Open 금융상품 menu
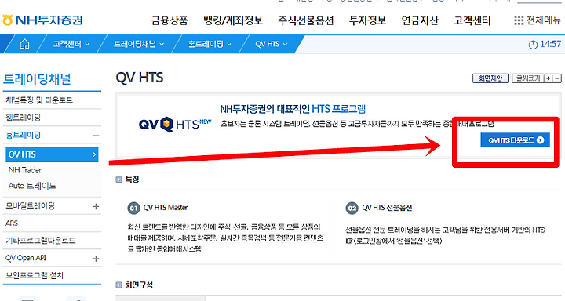Image resolution: width=565 pixels, height=301 pixels. pos(169,20)
